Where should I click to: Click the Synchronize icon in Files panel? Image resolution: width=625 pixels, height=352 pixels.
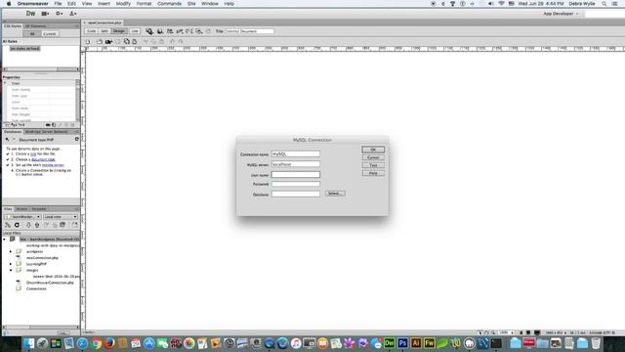pyautogui.click(x=62, y=225)
